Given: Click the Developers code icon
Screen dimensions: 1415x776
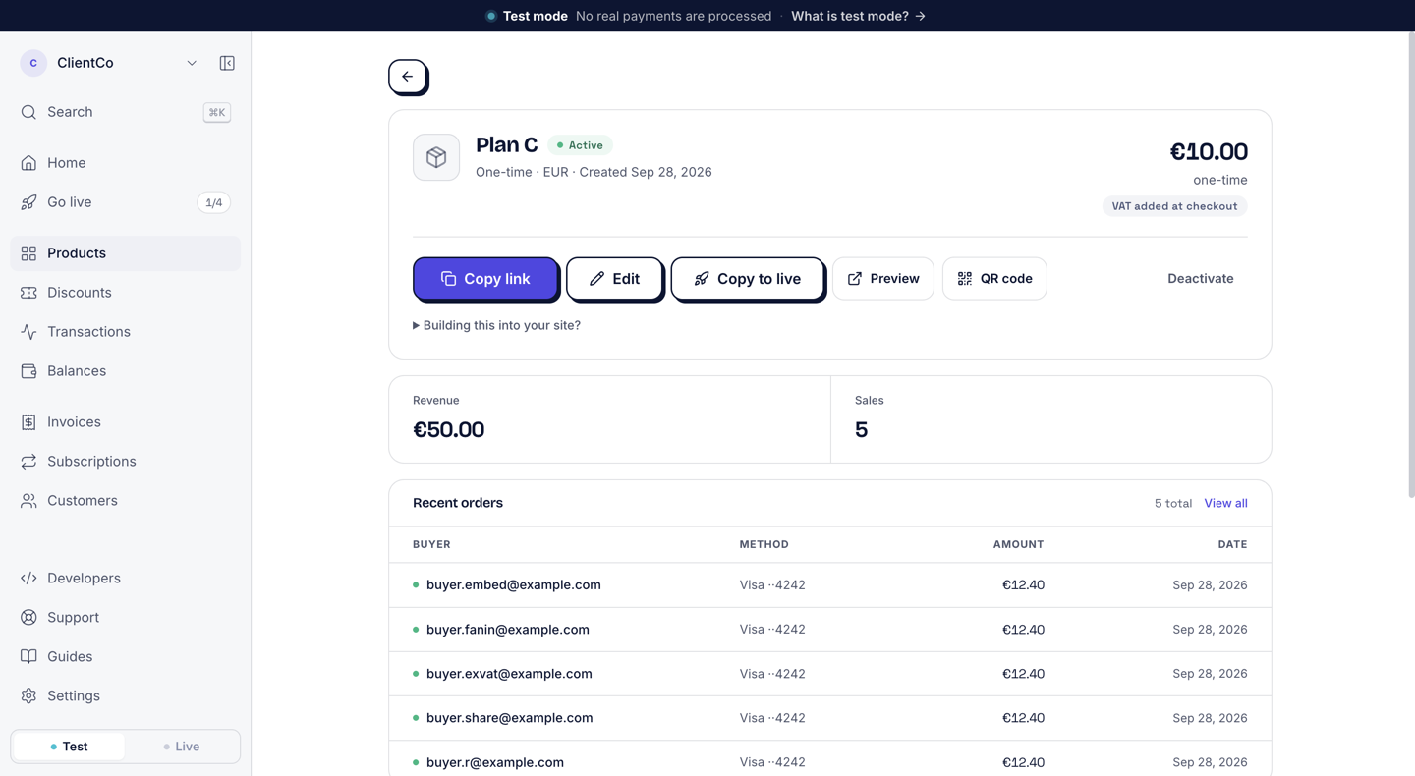Looking at the screenshot, I should coord(28,579).
